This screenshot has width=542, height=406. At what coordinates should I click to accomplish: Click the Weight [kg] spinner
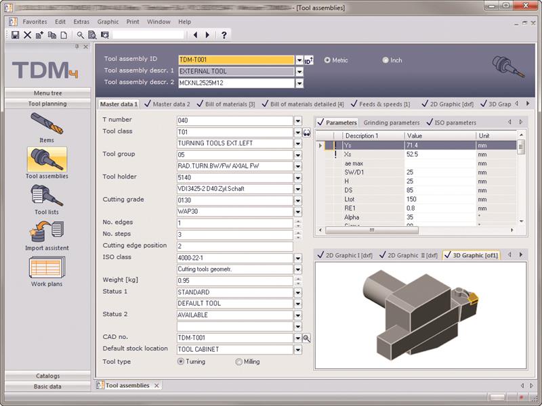[x=298, y=281]
